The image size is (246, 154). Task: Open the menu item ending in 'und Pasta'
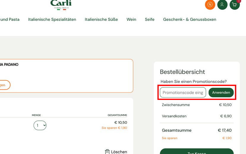coord(10,19)
